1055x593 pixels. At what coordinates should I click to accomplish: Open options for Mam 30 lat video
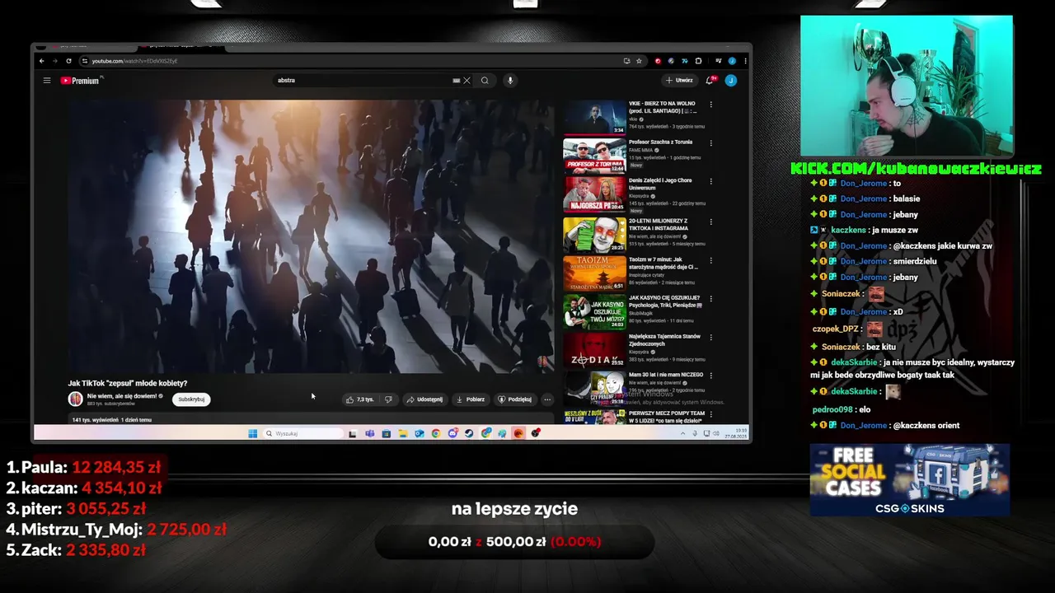click(710, 376)
